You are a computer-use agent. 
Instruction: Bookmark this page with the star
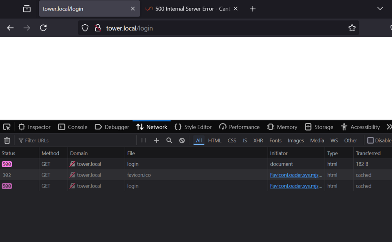(352, 28)
